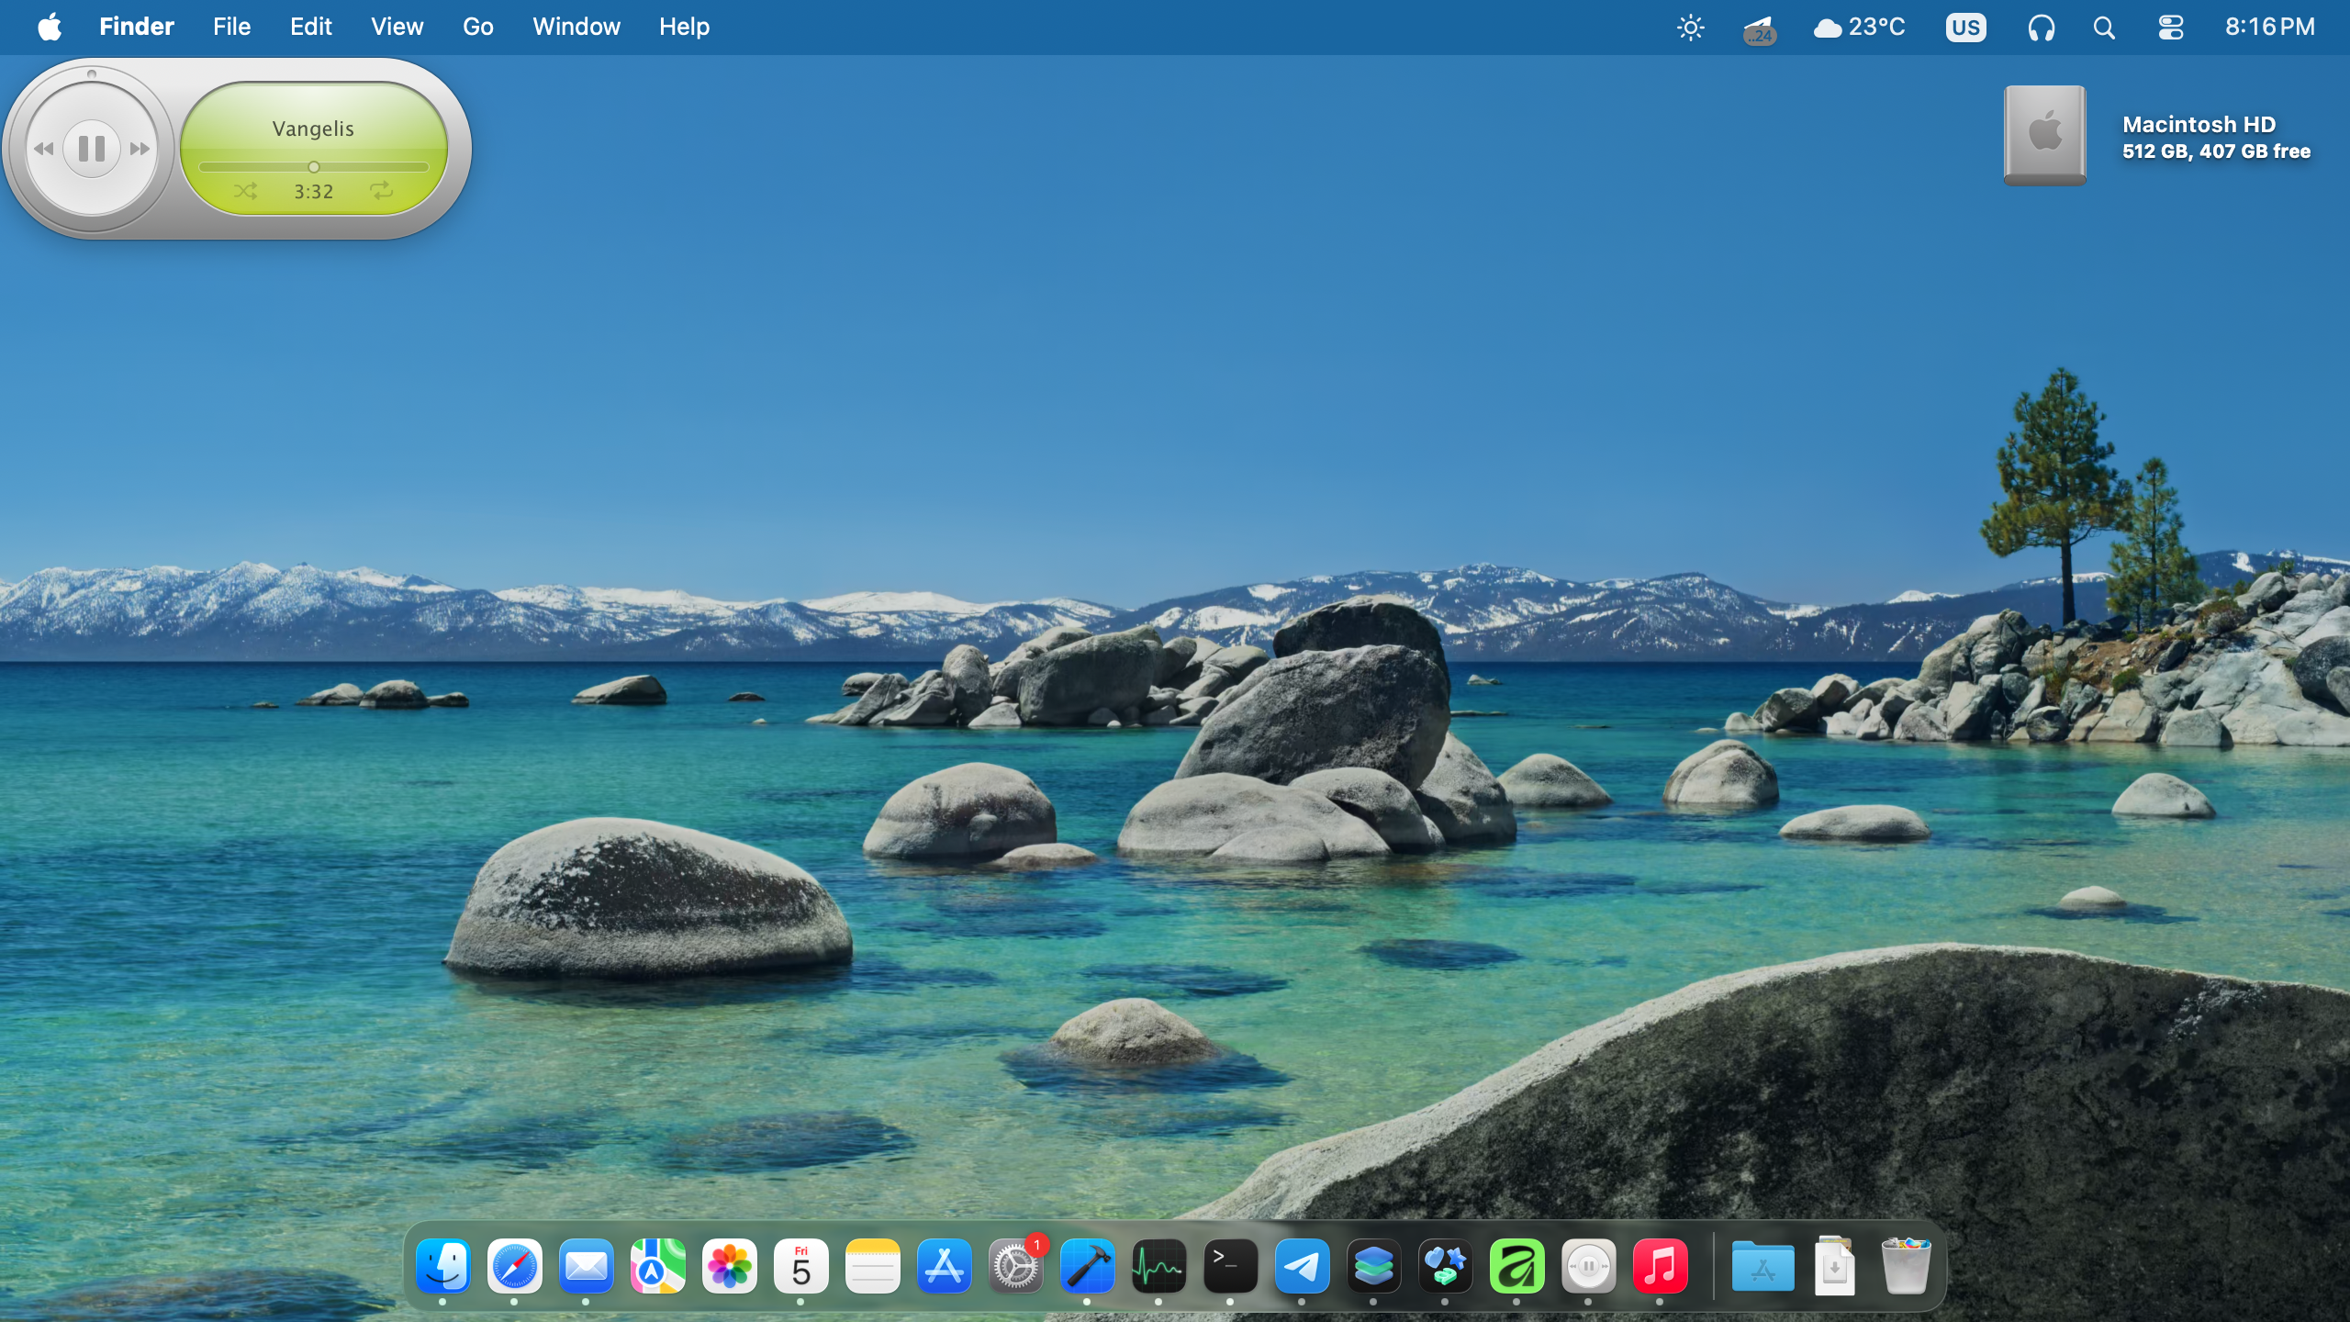Open Spotlight search from menu bar
2350x1322 pixels.
tap(2105, 28)
